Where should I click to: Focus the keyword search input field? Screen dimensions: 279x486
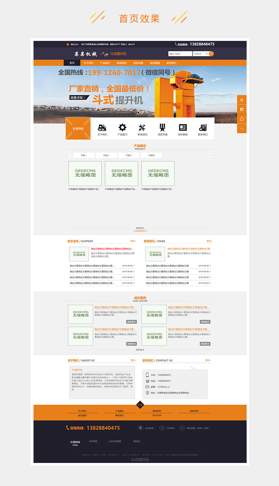point(180,54)
